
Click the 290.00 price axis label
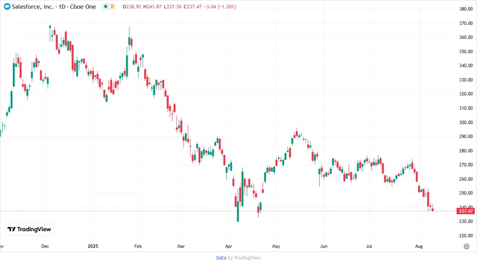[x=466, y=136]
